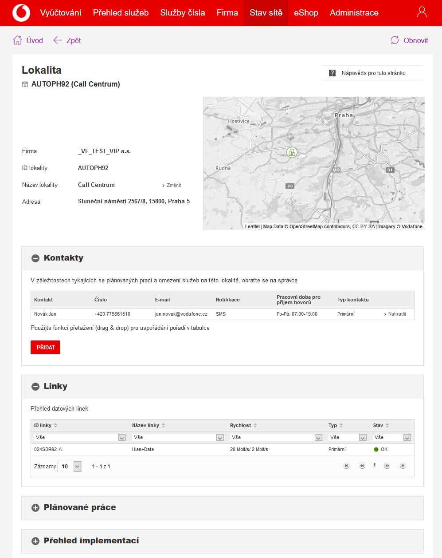Click the OpenStreetMap contributors link
The width and height of the screenshot is (442, 558).
pos(320,226)
